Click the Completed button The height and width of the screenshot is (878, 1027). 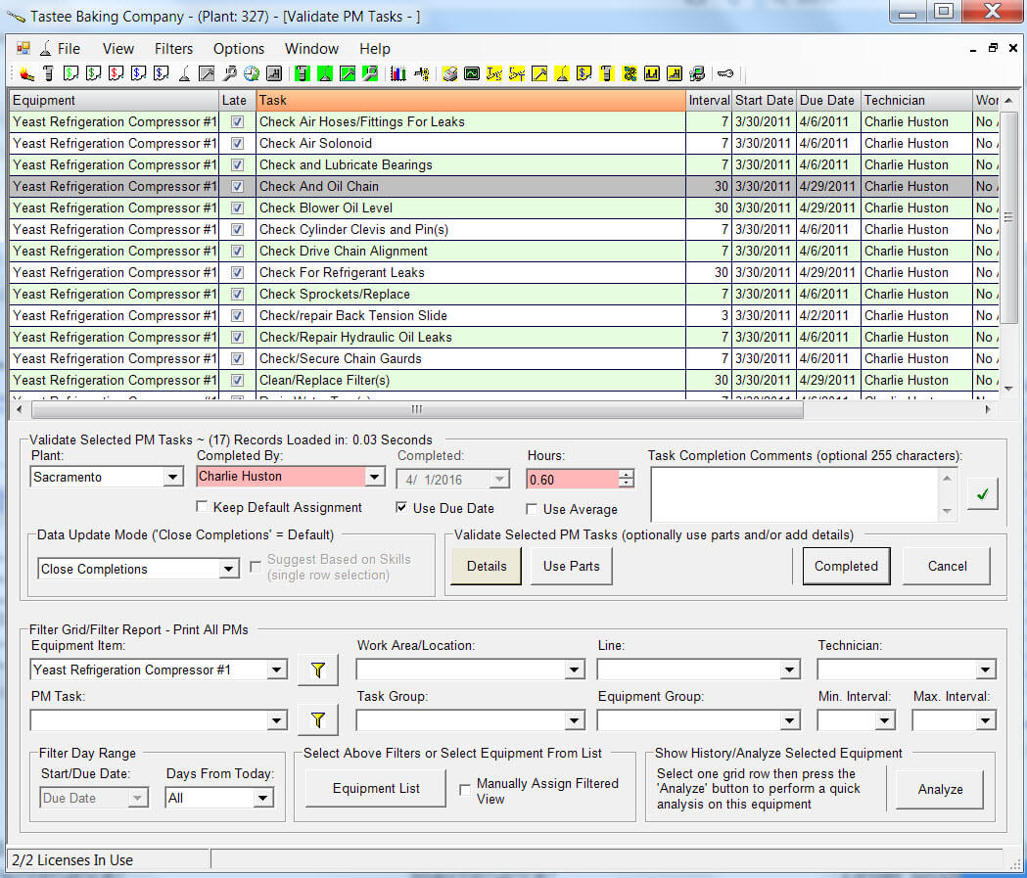coord(846,567)
